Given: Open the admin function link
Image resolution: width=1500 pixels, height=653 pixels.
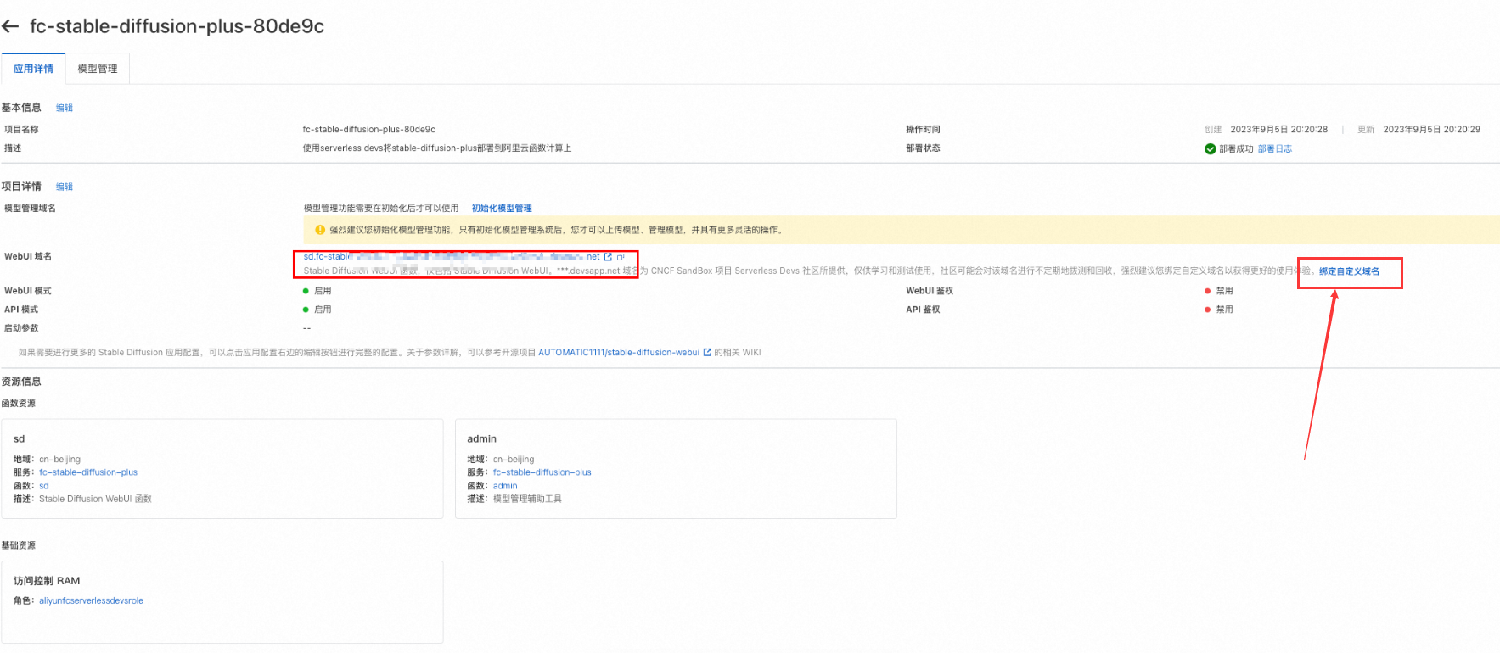Looking at the screenshot, I should click(x=505, y=486).
